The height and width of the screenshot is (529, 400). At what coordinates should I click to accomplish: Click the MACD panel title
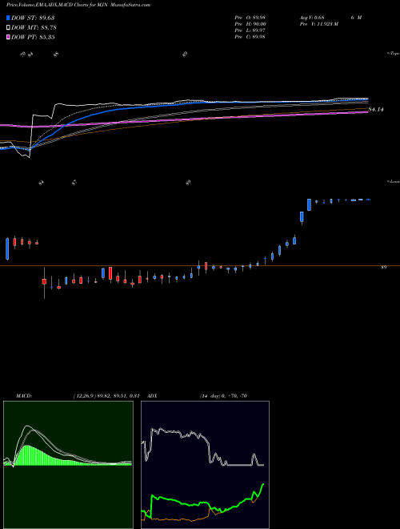point(24,396)
